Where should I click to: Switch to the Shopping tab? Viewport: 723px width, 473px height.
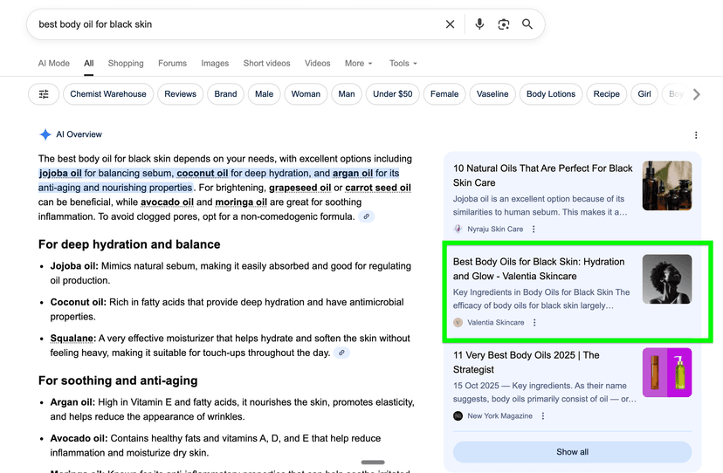[x=126, y=64]
